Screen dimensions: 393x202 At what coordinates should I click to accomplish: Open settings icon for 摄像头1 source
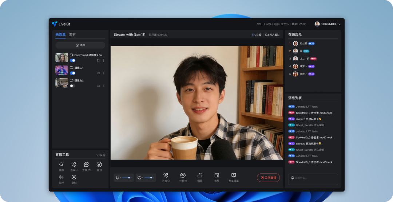pos(98,73)
